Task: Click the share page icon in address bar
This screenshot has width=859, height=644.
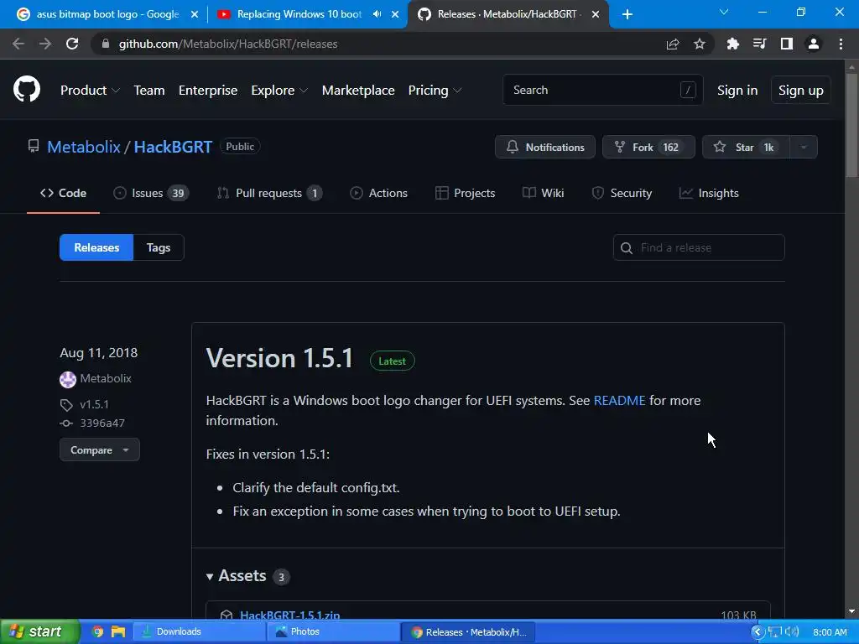Action: pos(673,44)
